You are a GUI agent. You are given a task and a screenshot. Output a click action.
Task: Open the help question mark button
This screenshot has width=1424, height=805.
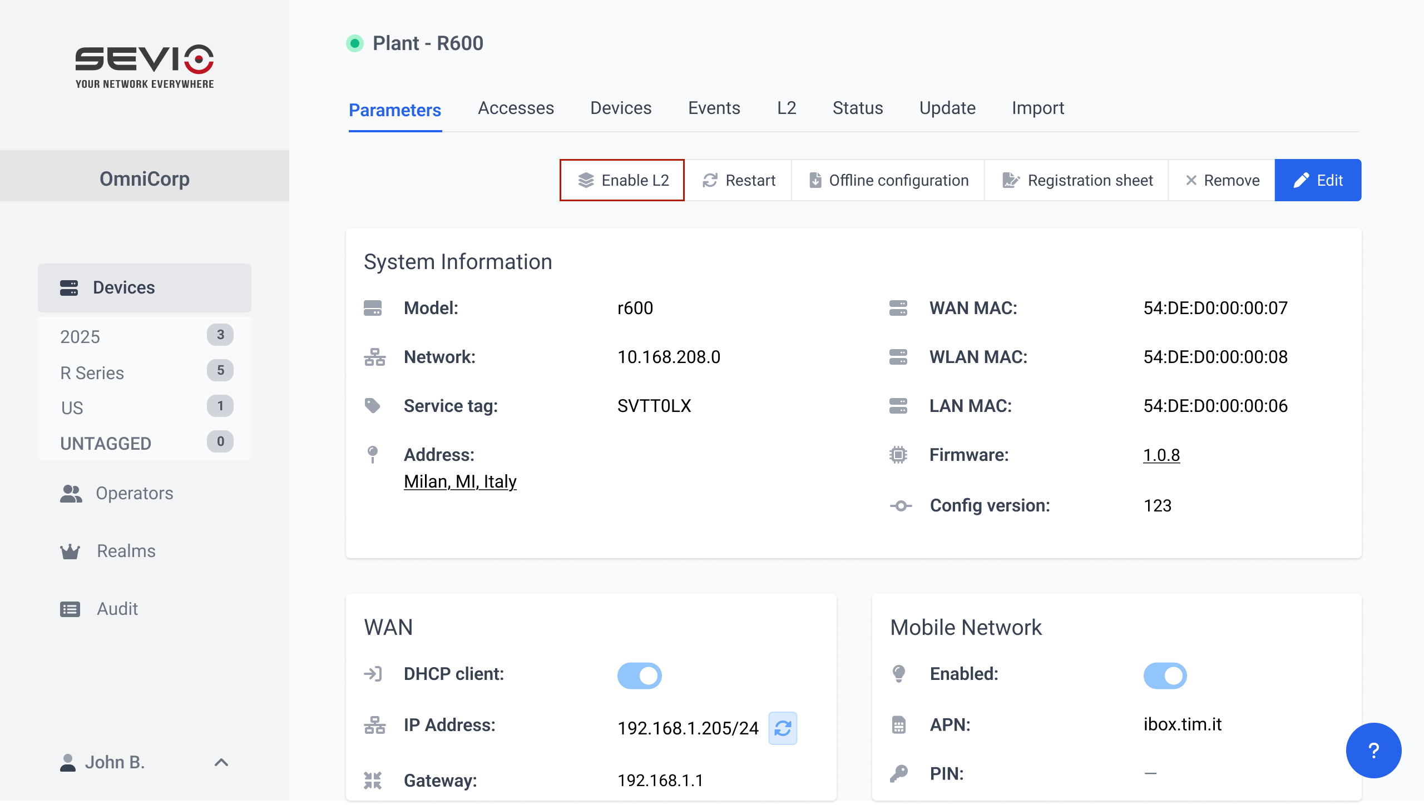(x=1373, y=751)
